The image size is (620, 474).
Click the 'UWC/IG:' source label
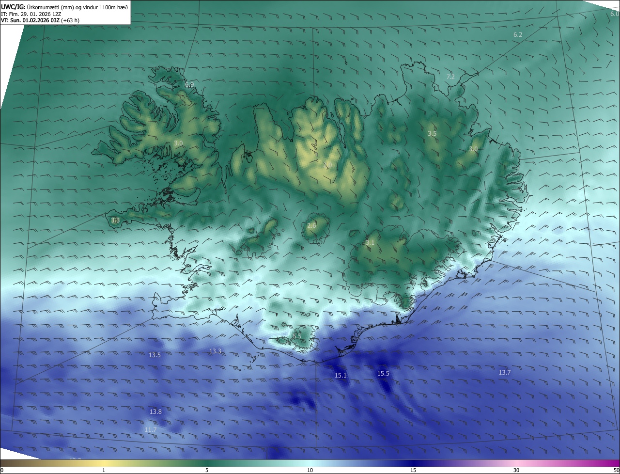[x=14, y=7]
